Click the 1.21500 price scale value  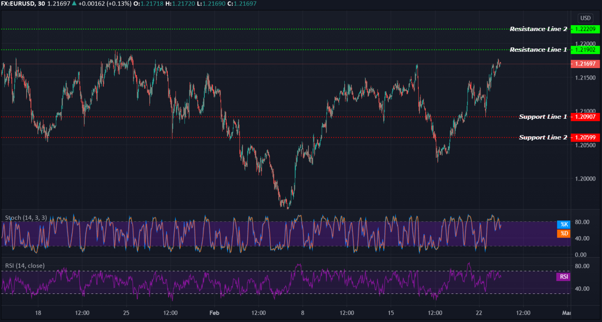pyautogui.click(x=585, y=78)
